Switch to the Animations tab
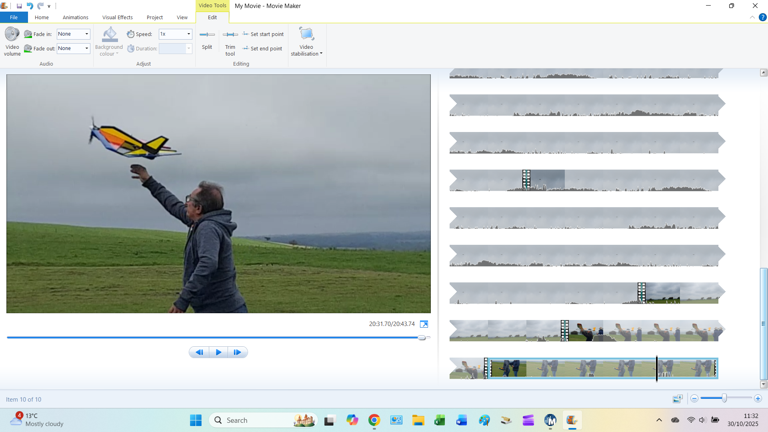This screenshot has width=768, height=432. (x=75, y=17)
